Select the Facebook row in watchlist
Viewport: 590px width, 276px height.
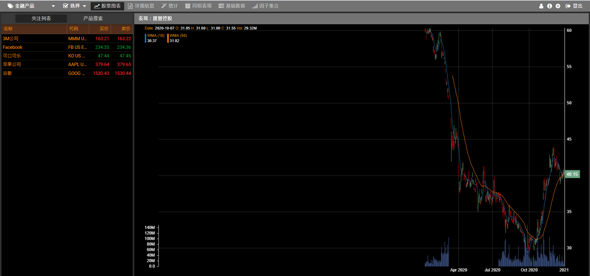coord(67,47)
